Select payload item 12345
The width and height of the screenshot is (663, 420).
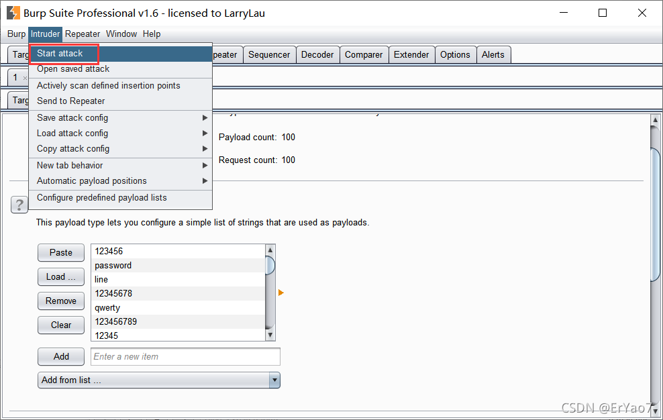178,335
